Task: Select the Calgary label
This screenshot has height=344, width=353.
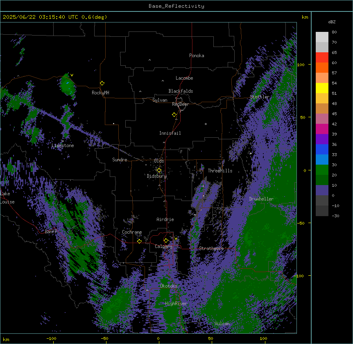Action: 163,246
